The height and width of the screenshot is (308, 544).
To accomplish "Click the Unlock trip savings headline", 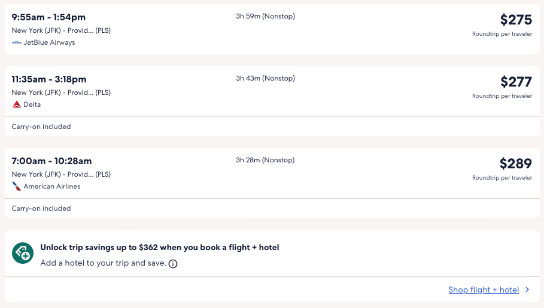I will click(159, 247).
